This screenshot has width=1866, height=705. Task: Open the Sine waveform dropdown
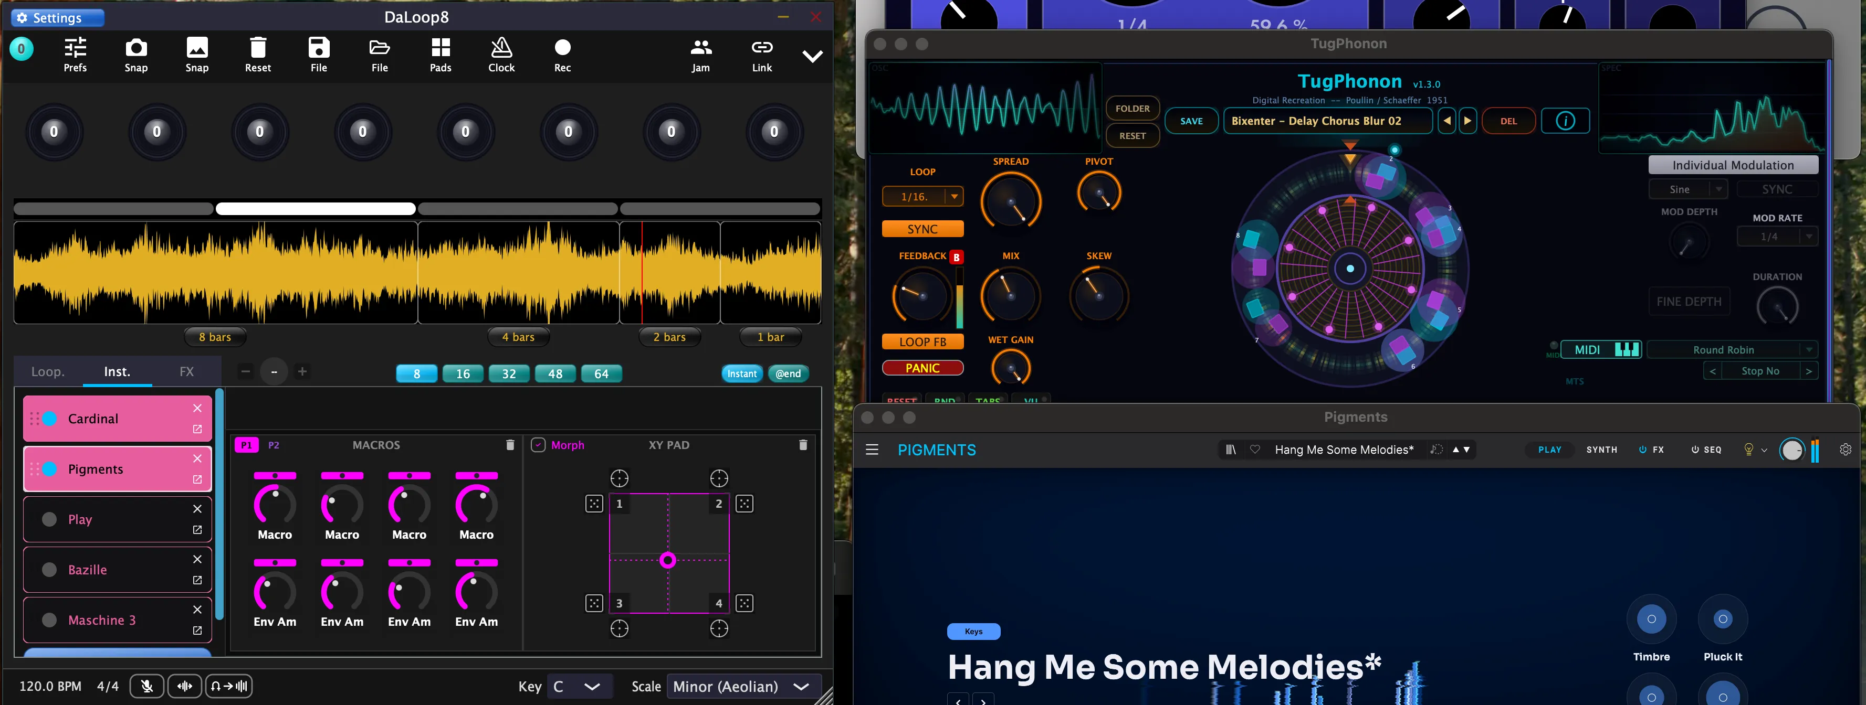1688,189
